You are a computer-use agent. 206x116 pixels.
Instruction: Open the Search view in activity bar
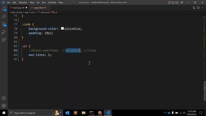coord(4,16)
